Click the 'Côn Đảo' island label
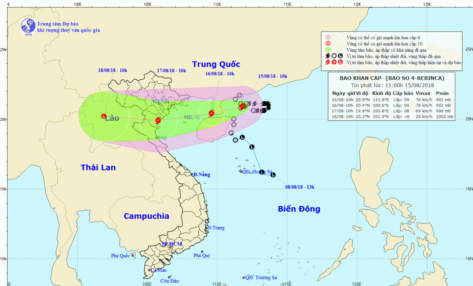 (170, 281)
